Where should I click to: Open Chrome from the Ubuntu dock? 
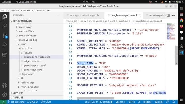tap(182, 20)
